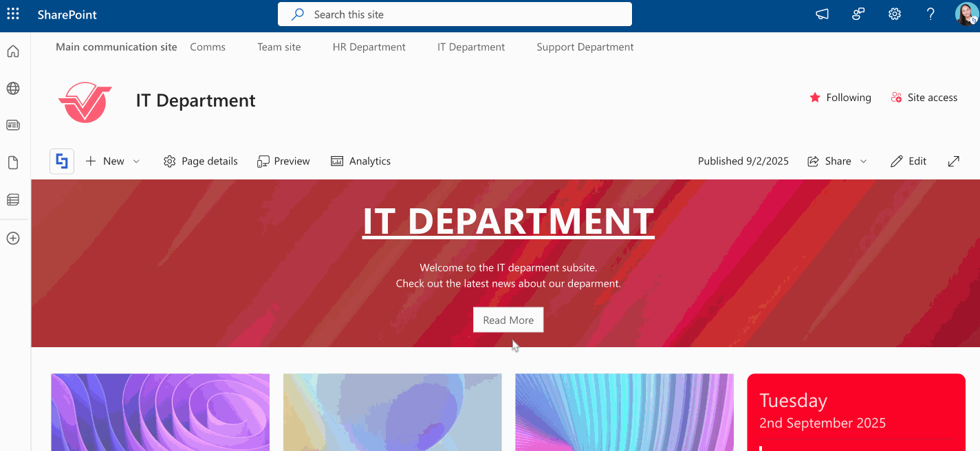This screenshot has width=980, height=451.
Task: Click the IT DEPARTMENT banner heading link
Action: point(508,221)
